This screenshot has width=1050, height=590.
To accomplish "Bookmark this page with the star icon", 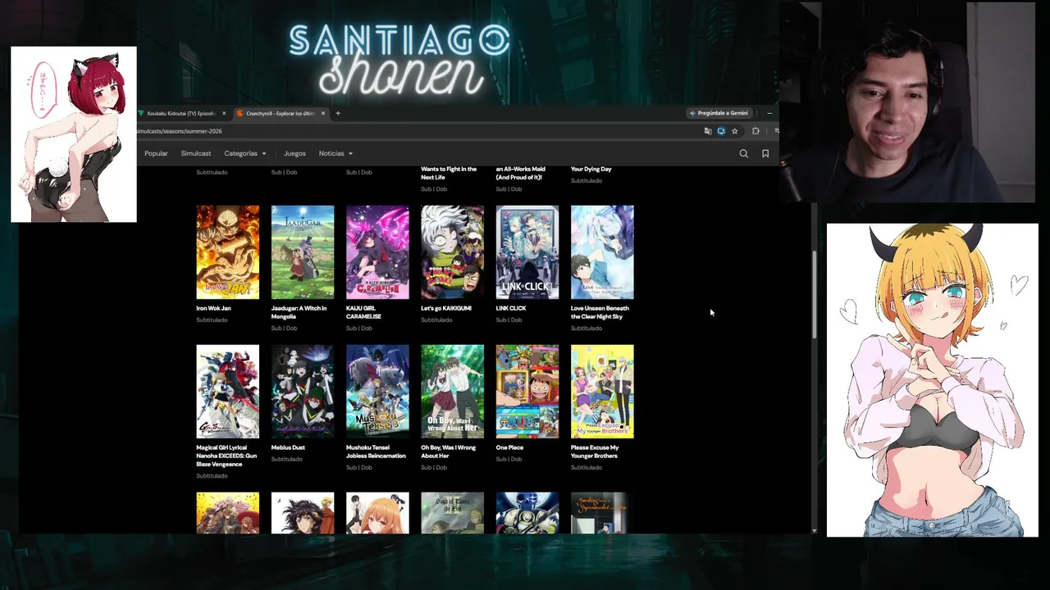I will coord(734,131).
